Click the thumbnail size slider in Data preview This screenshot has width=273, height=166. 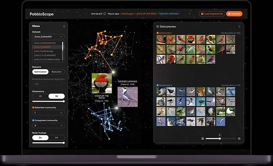point(220,139)
